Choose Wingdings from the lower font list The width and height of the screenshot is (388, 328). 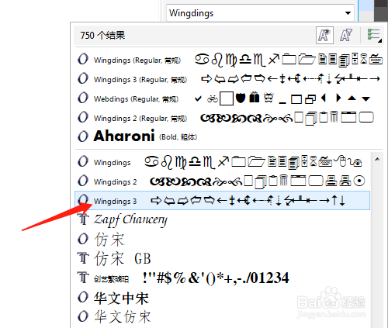click(223, 162)
